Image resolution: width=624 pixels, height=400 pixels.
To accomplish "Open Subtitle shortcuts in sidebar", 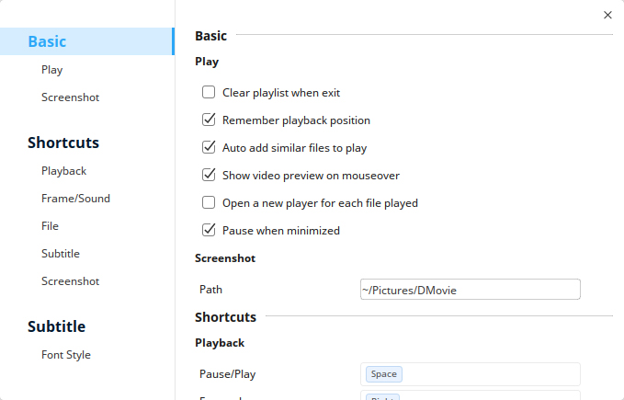I will (61, 254).
